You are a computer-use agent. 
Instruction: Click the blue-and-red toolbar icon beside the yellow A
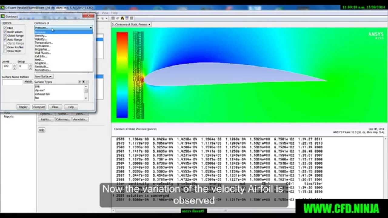coord(127,18)
